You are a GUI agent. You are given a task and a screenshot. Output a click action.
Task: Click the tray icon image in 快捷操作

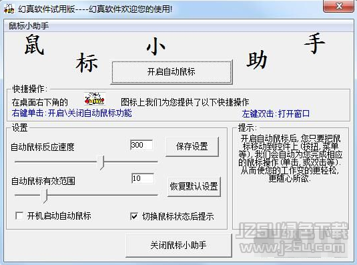[95, 99]
